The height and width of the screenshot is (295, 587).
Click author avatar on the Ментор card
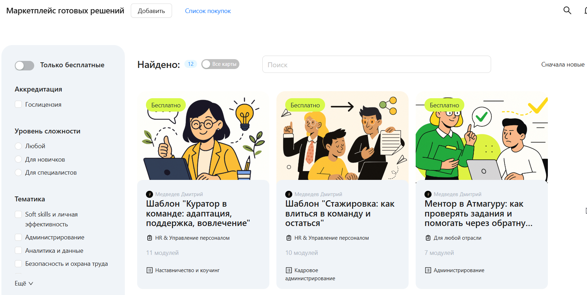pyautogui.click(x=428, y=194)
